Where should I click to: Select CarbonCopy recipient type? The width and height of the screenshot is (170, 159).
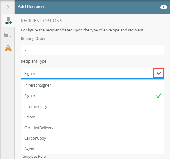(x=92, y=138)
